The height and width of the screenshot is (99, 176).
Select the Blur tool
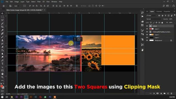pos(2,54)
